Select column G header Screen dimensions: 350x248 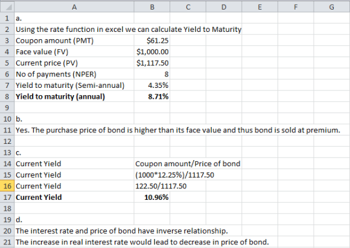click(x=332, y=7)
